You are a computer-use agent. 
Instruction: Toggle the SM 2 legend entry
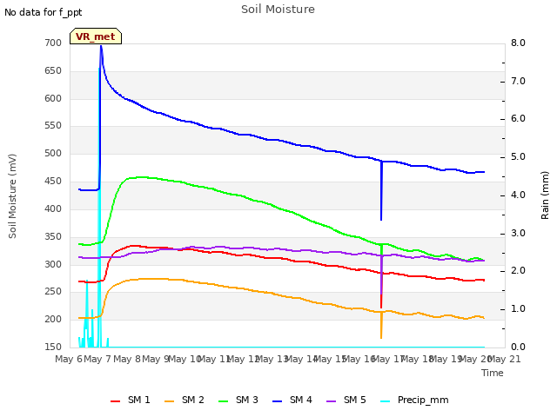tap(185, 400)
